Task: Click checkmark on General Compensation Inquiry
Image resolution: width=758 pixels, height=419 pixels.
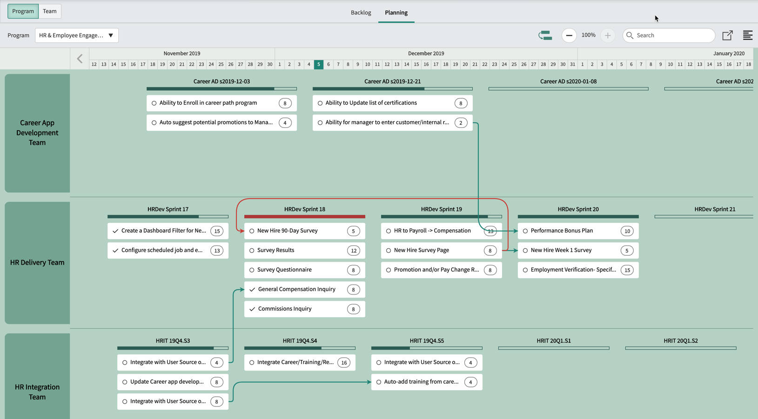Action: pos(252,289)
